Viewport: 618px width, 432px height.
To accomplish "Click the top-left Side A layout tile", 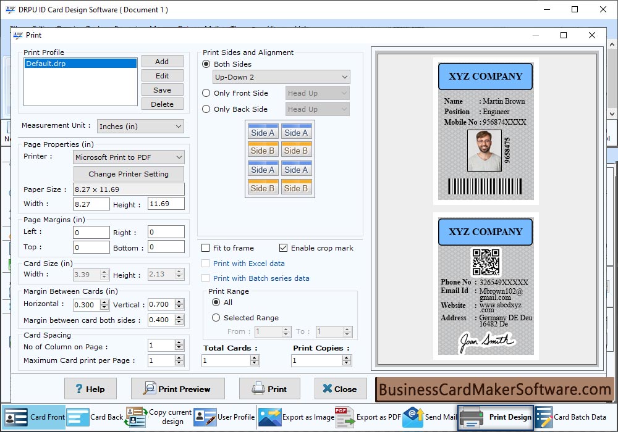I will [x=263, y=131].
